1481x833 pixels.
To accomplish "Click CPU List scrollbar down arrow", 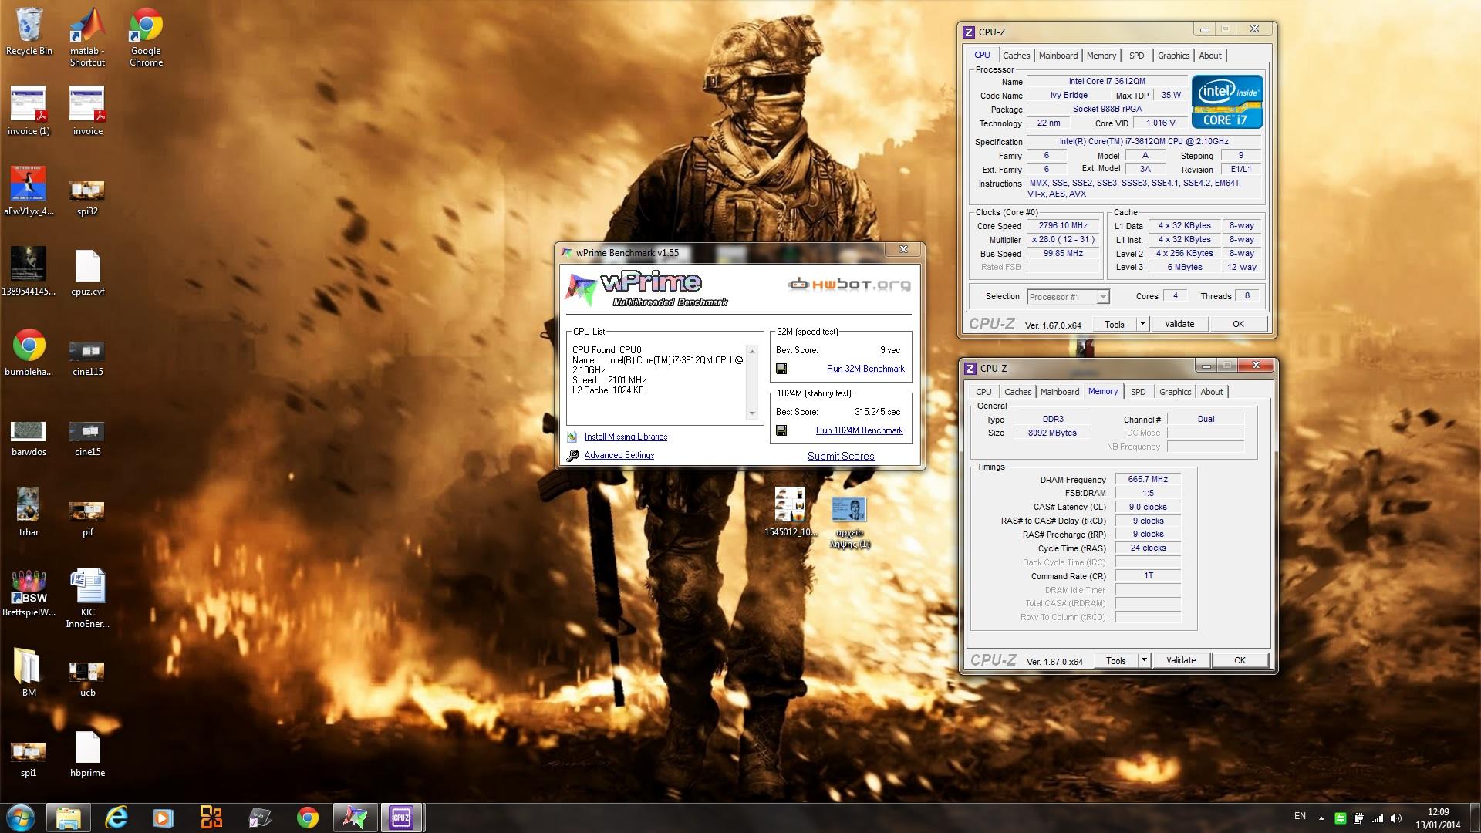I will click(752, 413).
